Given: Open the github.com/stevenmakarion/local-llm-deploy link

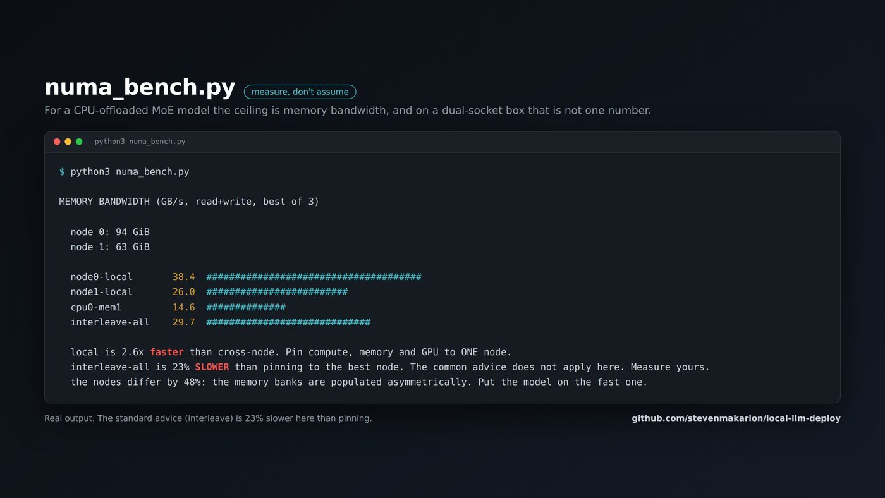Looking at the screenshot, I should click(x=736, y=418).
